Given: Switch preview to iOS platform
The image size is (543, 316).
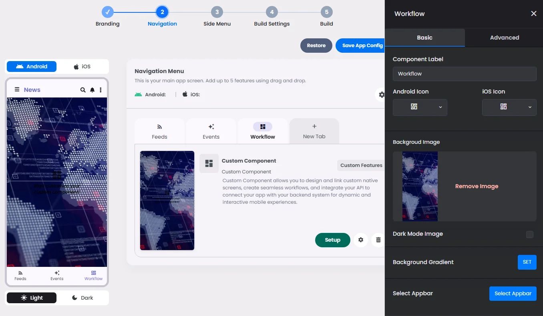Looking at the screenshot, I should (x=82, y=66).
